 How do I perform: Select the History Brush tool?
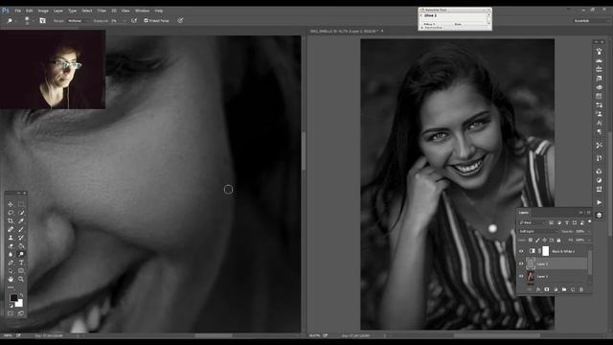coord(21,238)
